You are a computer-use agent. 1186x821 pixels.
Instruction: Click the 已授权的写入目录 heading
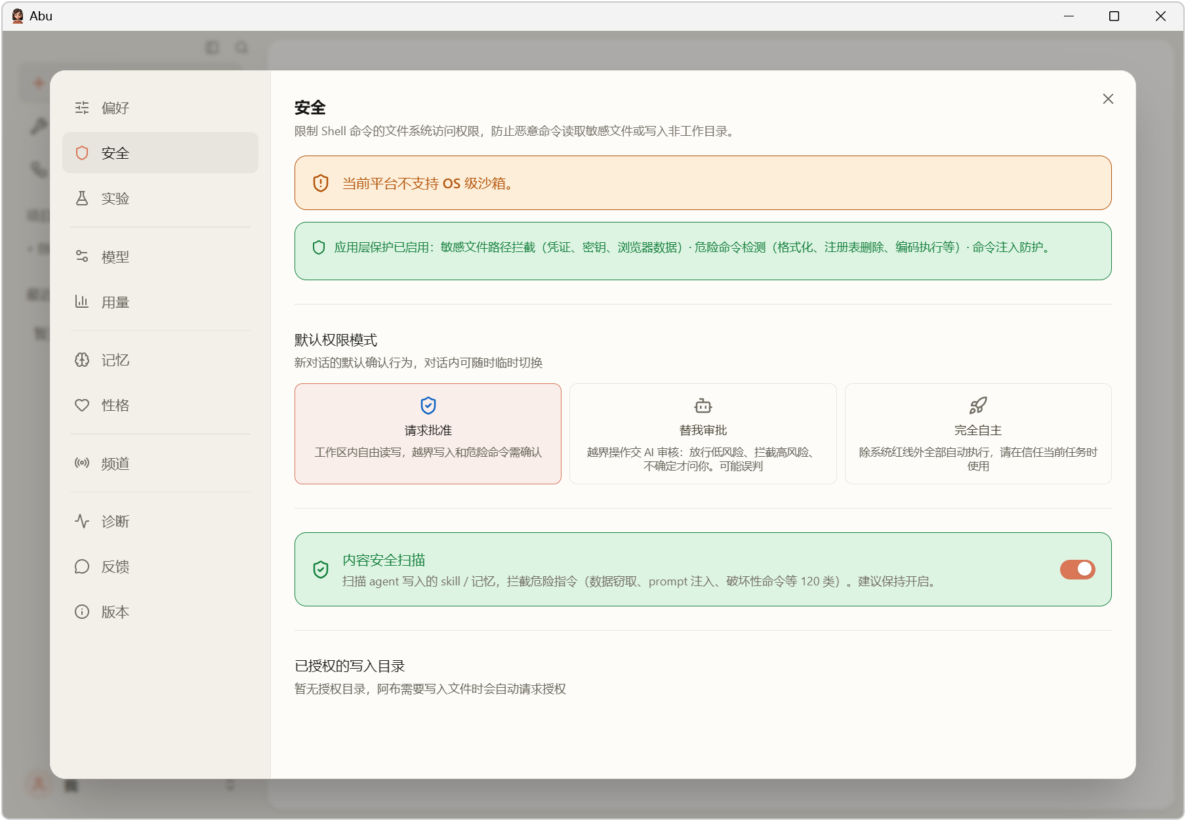pos(350,666)
